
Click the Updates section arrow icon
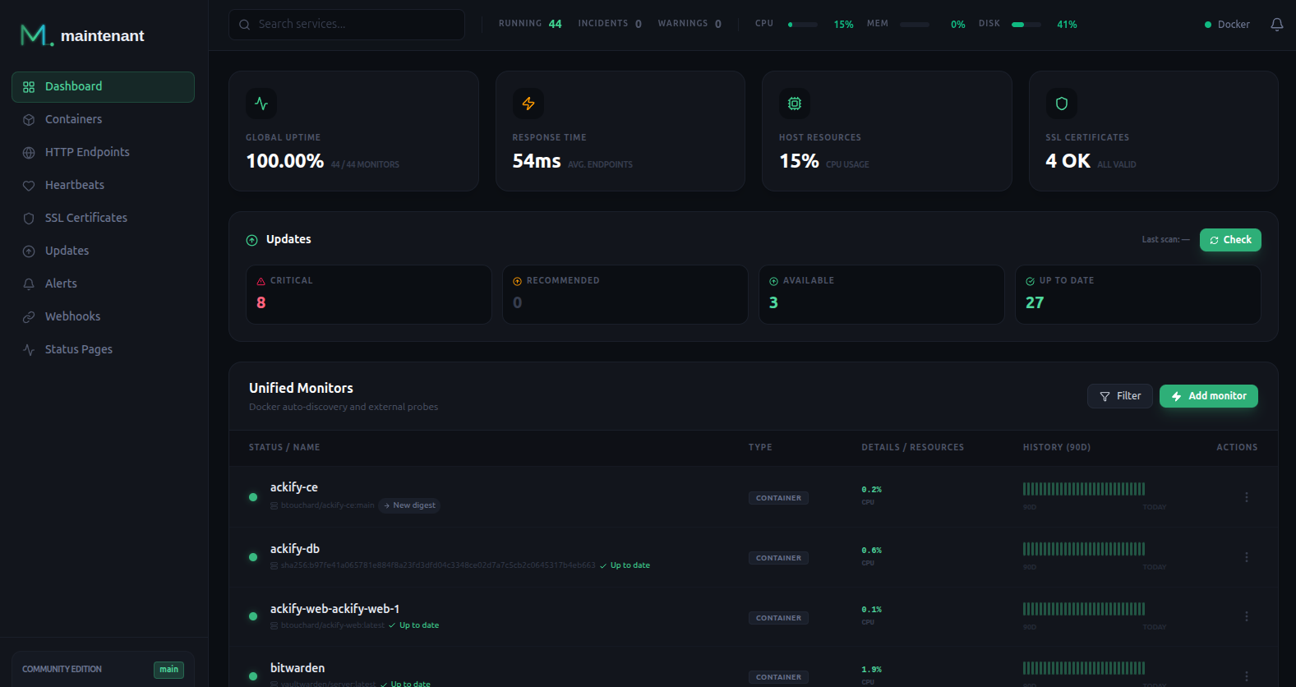tap(252, 240)
